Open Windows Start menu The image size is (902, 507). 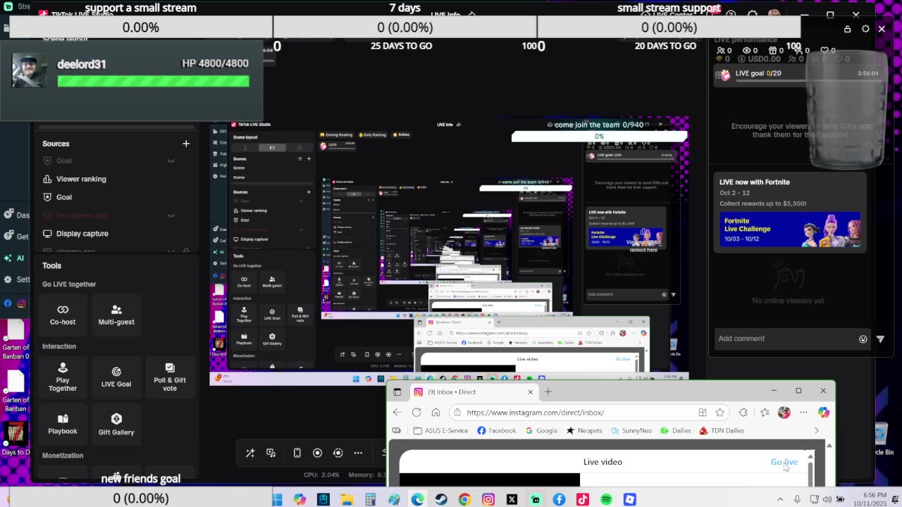tap(277, 499)
